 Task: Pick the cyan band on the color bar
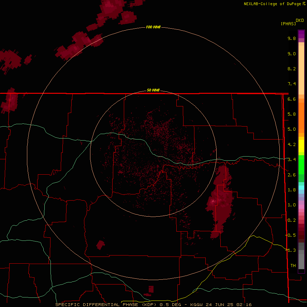(301, 188)
